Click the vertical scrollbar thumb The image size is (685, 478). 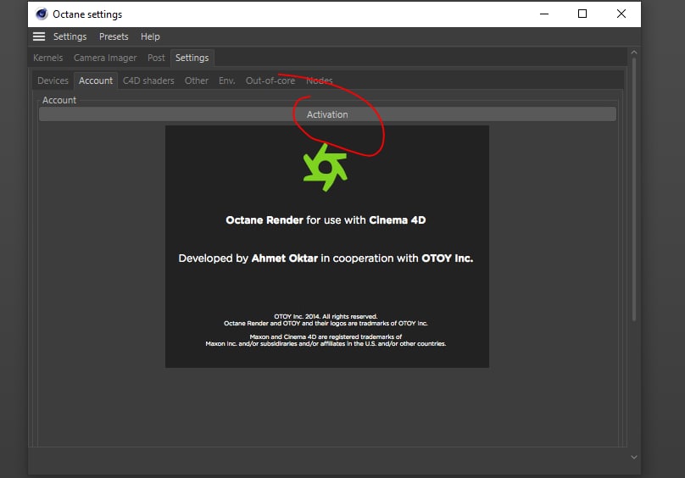(x=634, y=189)
